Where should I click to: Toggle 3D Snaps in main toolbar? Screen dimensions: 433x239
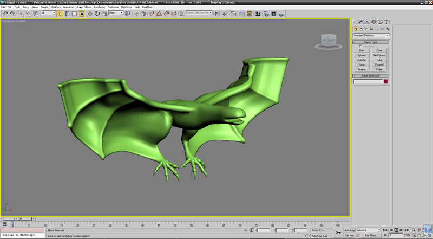(x=152, y=14)
